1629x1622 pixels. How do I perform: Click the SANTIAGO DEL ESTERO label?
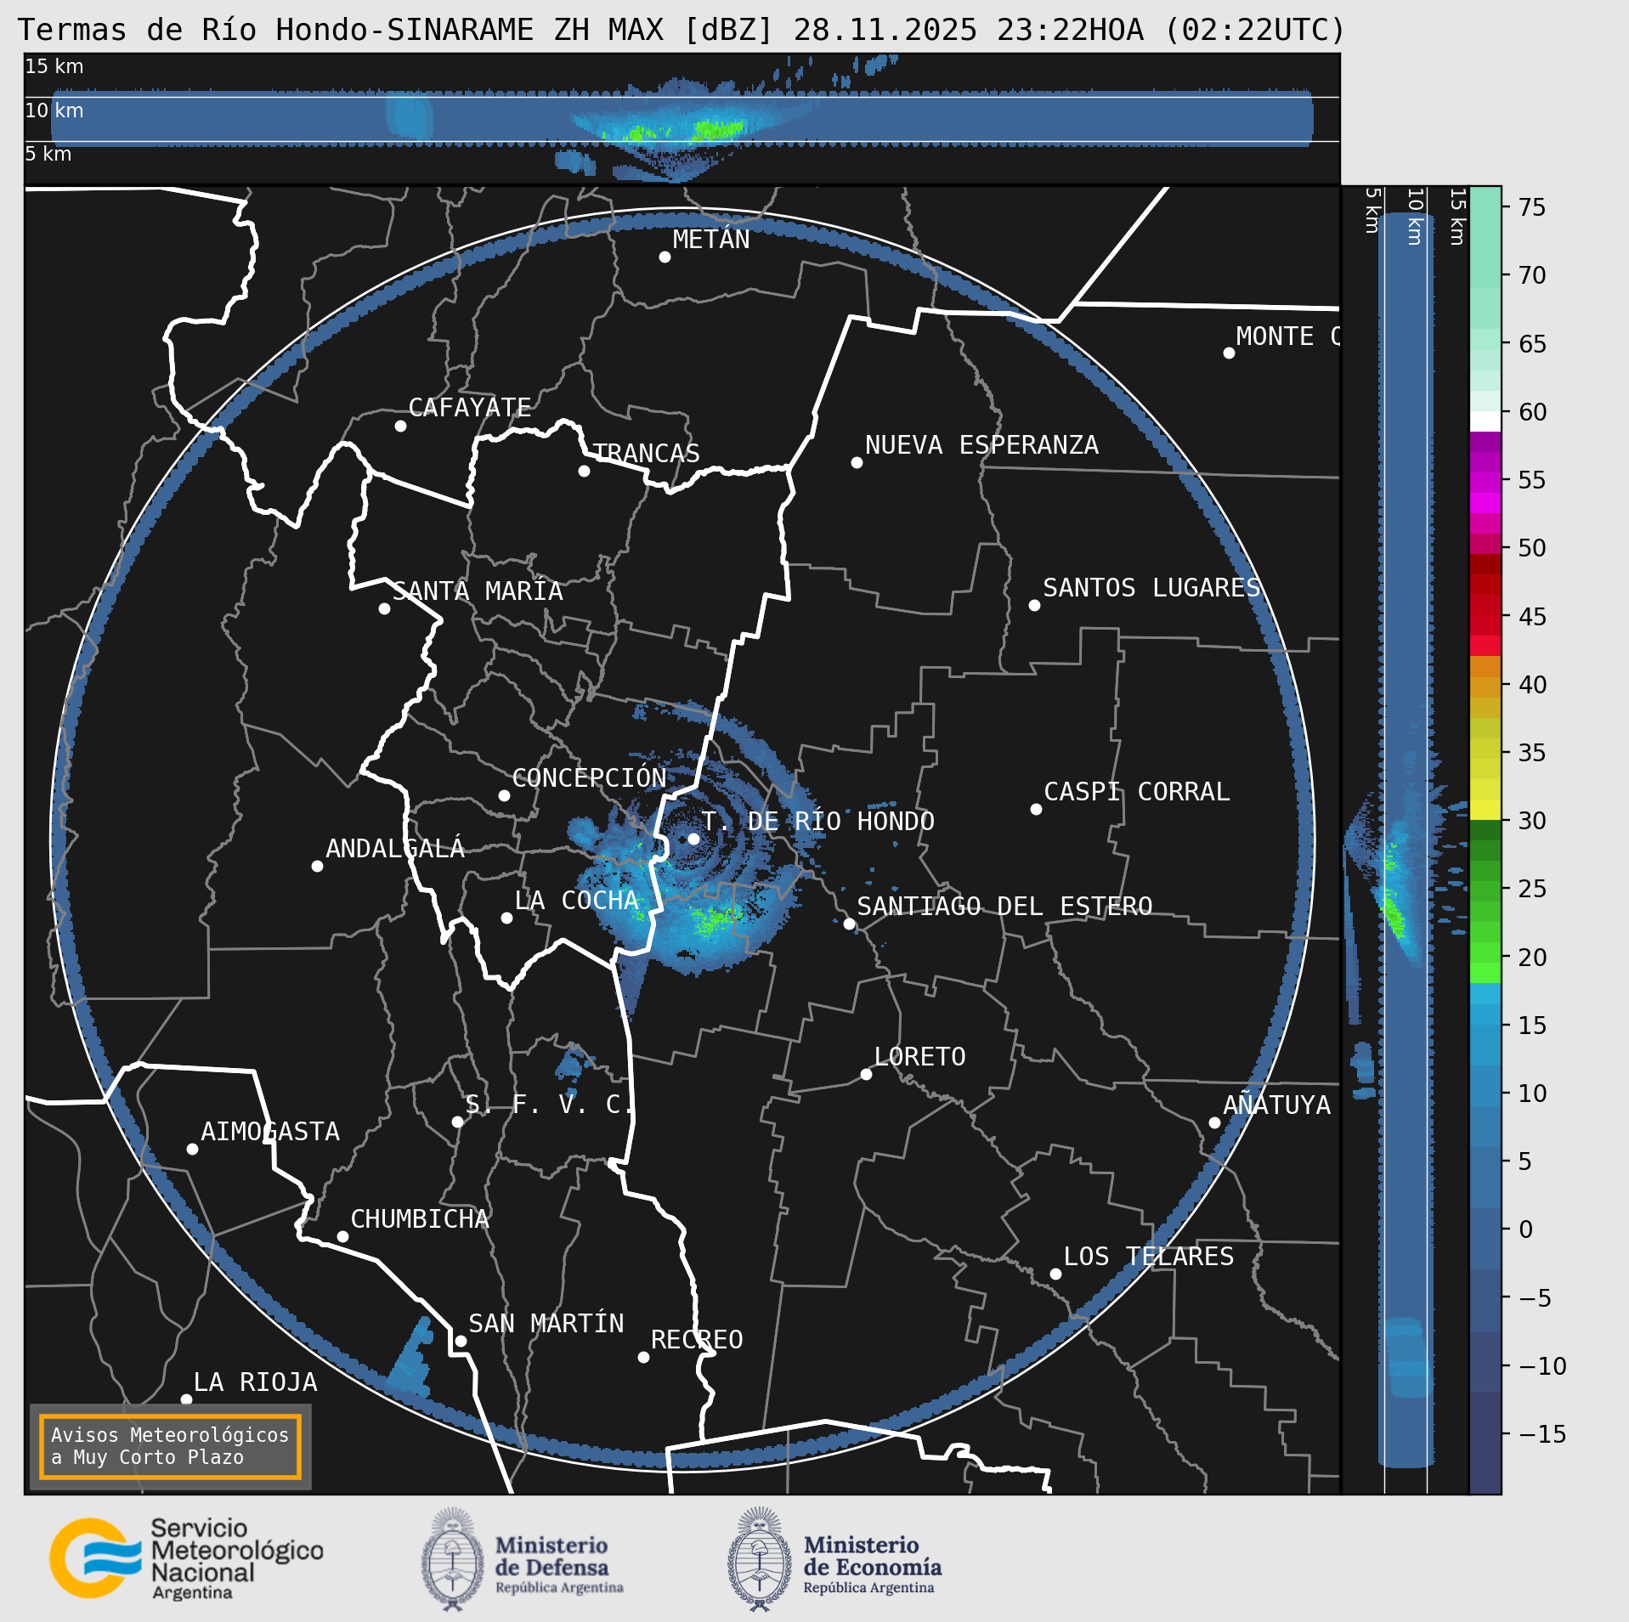[1004, 907]
